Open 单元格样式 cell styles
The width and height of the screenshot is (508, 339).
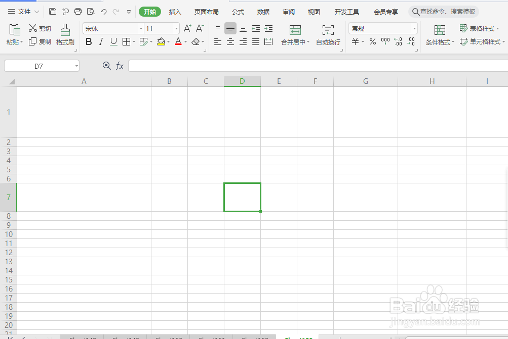(482, 42)
